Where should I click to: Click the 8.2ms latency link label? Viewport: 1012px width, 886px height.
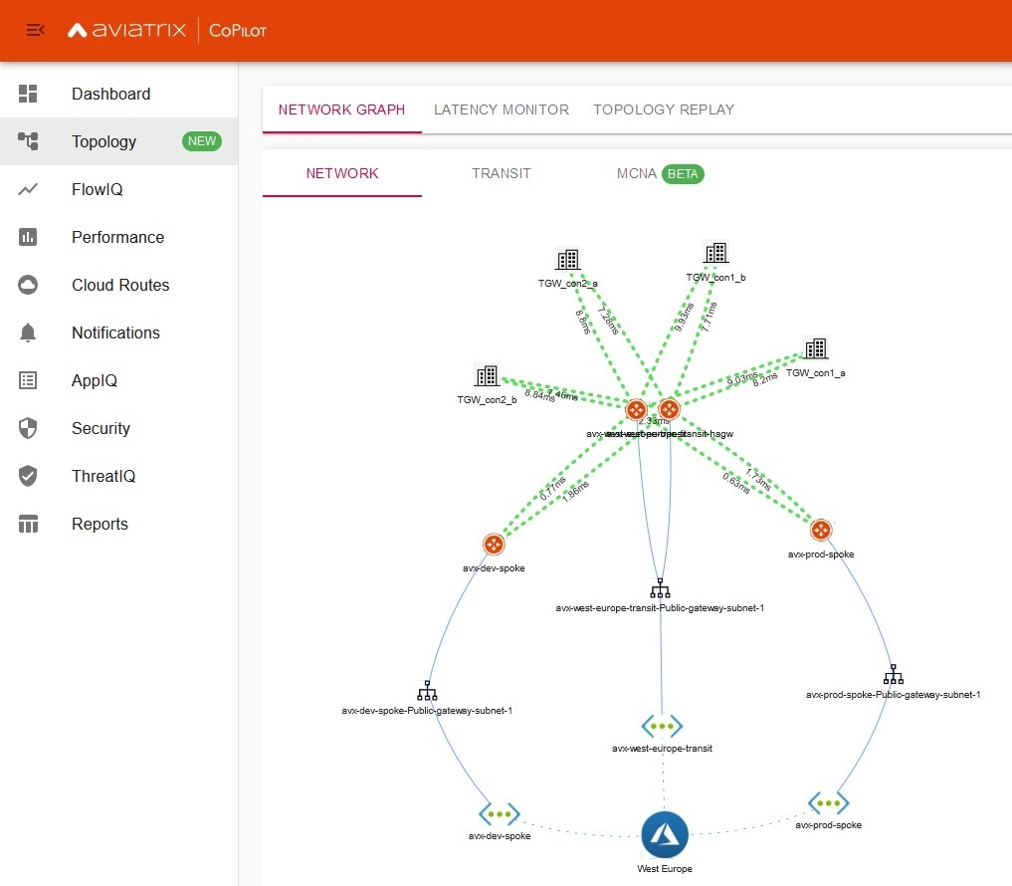point(765,379)
